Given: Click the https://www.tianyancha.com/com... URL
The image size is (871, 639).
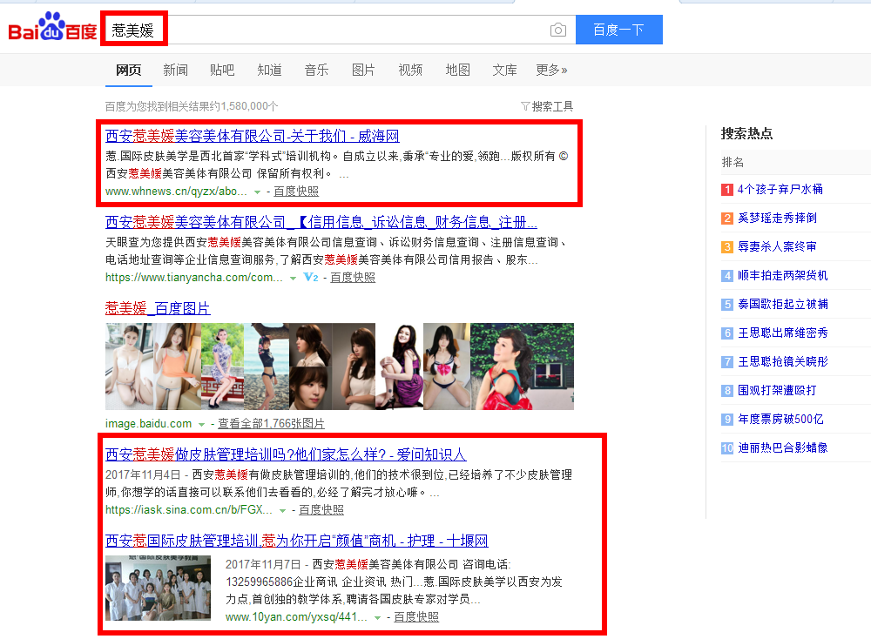Looking at the screenshot, I should pyautogui.click(x=194, y=278).
